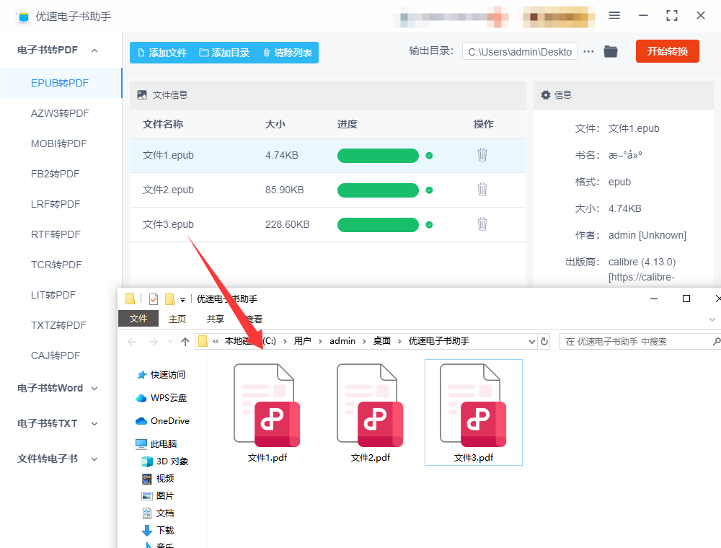The height and width of the screenshot is (548, 721).
Task: Select OneDrive in navigation pane
Action: point(162,421)
